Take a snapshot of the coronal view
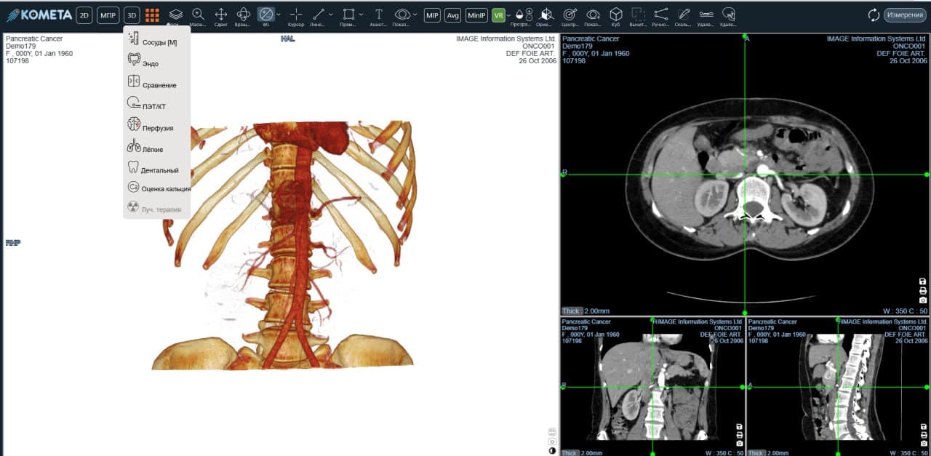 click(739, 443)
